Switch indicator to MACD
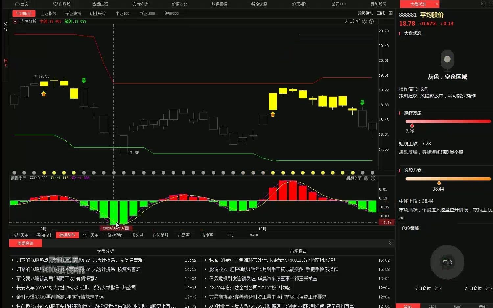Image resolution: width=493 pixels, height=308 pixels. coord(254,235)
